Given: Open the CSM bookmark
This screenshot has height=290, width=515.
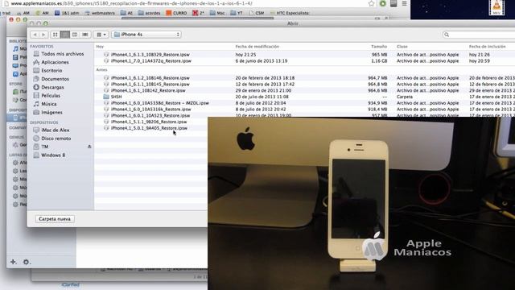Looking at the screenshot, I should click(x=257, y=13).
